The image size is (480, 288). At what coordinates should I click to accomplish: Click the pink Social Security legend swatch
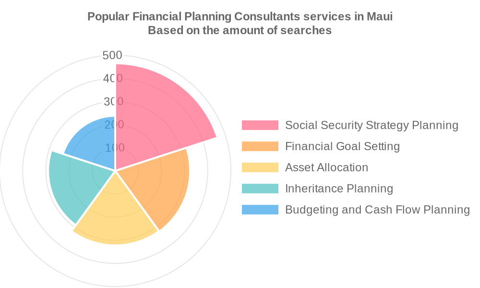[x=260, y=125]
